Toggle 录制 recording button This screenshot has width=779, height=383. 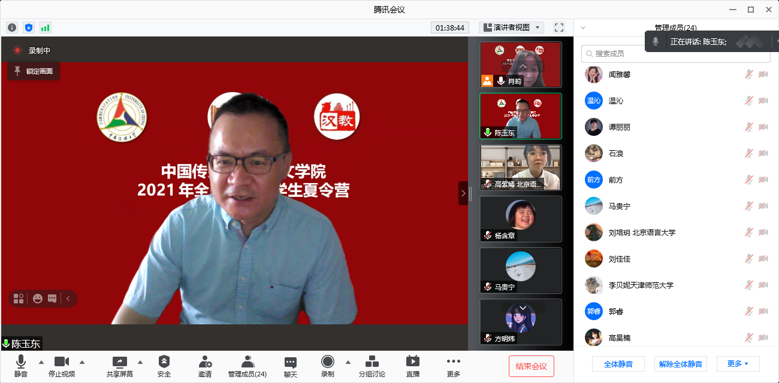327,362
